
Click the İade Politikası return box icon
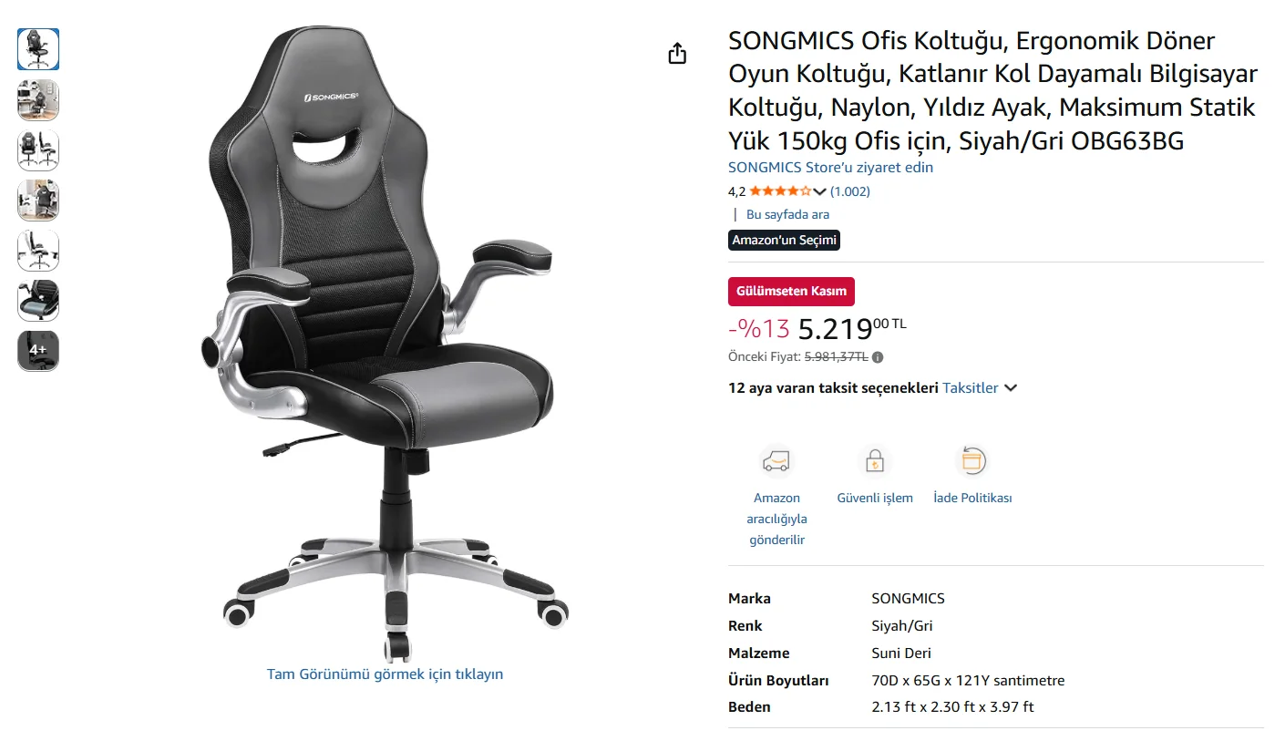click(x=972, y=461)
